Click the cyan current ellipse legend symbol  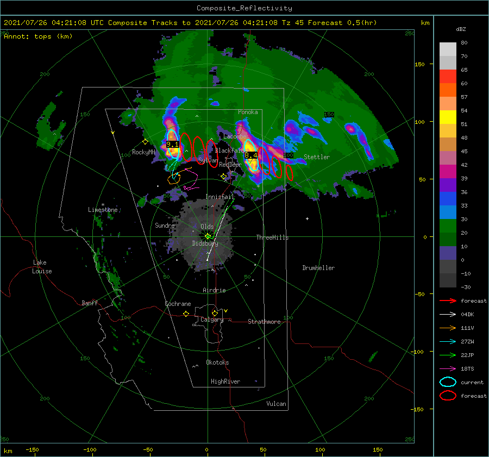coord(448,382)
